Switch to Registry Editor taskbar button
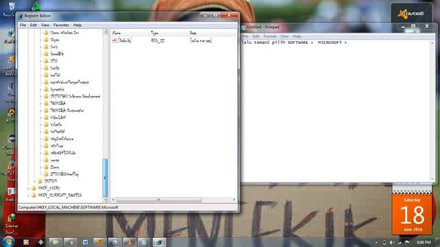 [159, 242]
